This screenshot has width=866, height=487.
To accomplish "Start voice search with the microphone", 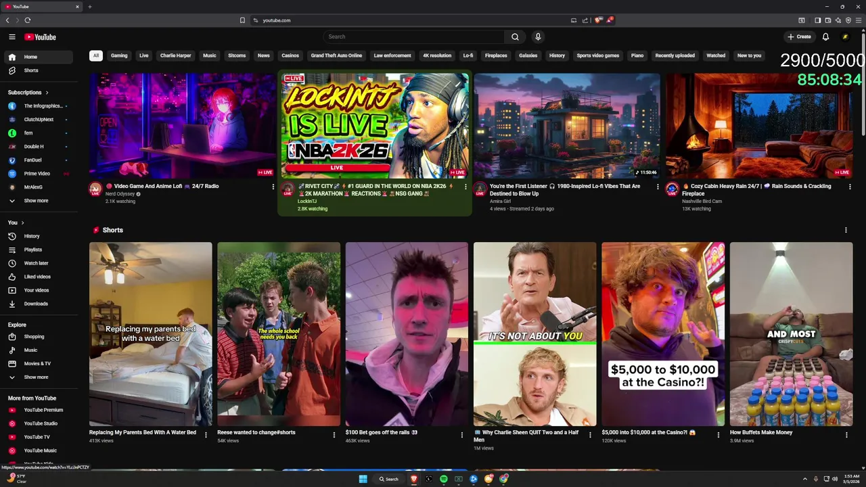I will [538, 37].
